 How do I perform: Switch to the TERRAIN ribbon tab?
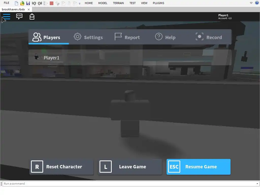tap(118, 3)
